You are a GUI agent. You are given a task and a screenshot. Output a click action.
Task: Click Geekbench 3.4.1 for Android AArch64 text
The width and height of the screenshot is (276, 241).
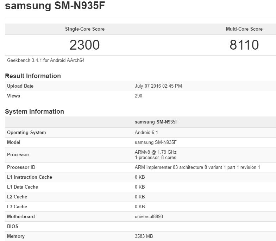pyautogui.click(x=46, y=61)
